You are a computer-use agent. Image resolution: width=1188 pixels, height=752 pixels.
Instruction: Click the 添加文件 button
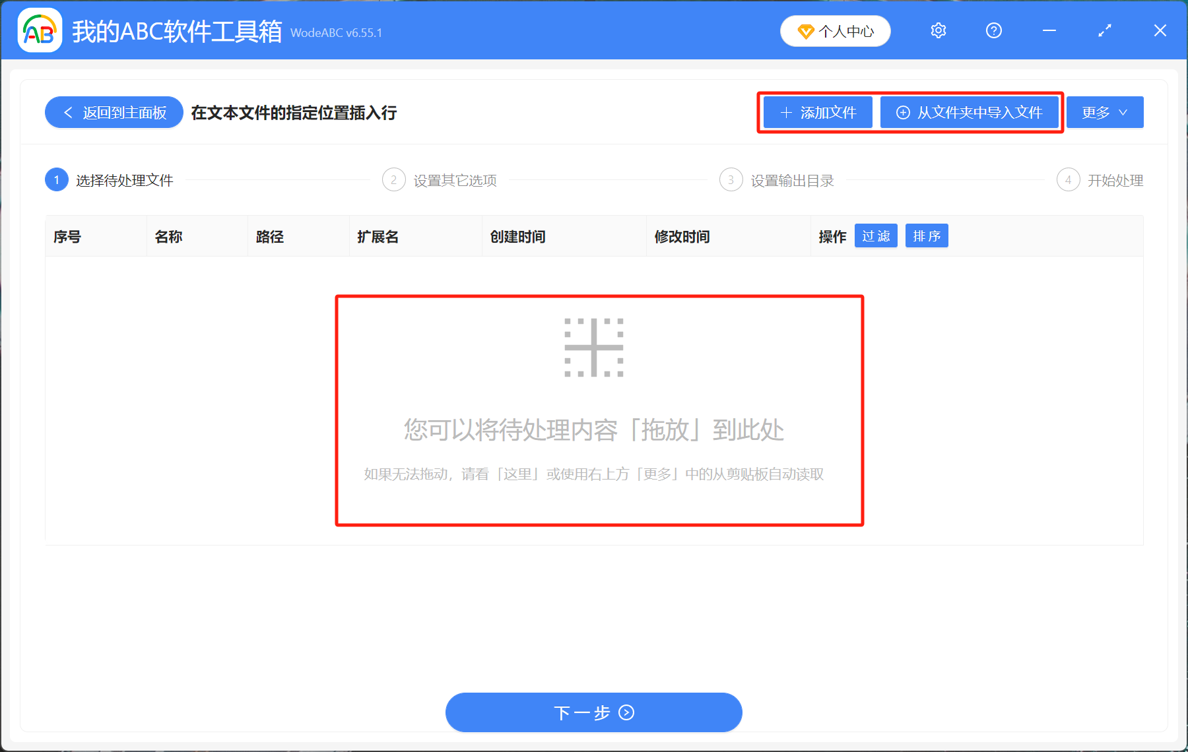click(817, 112)
